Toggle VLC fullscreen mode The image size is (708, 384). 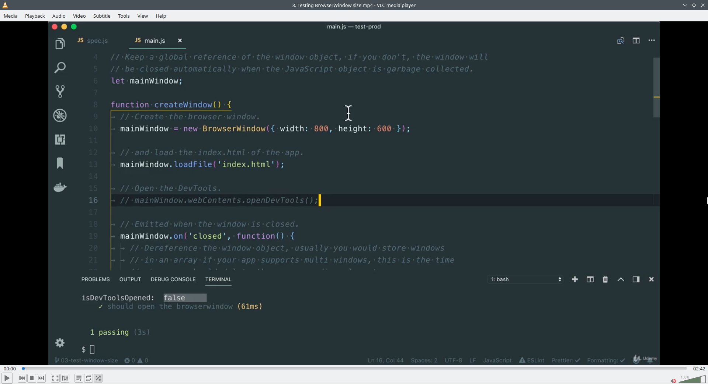pos(55,378)
